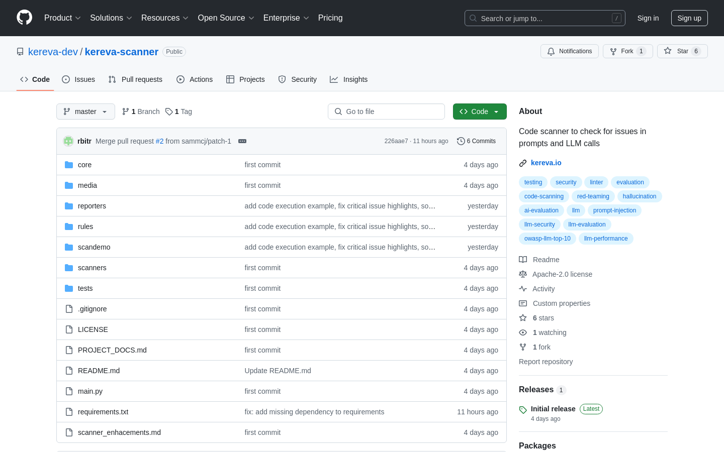Viewport: 724px width, 452px height.
Task: Open the Initial release page
Action: point(553,409)
